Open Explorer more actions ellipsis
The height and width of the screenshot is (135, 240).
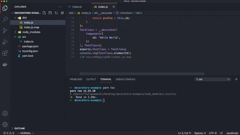pos(60,7)
